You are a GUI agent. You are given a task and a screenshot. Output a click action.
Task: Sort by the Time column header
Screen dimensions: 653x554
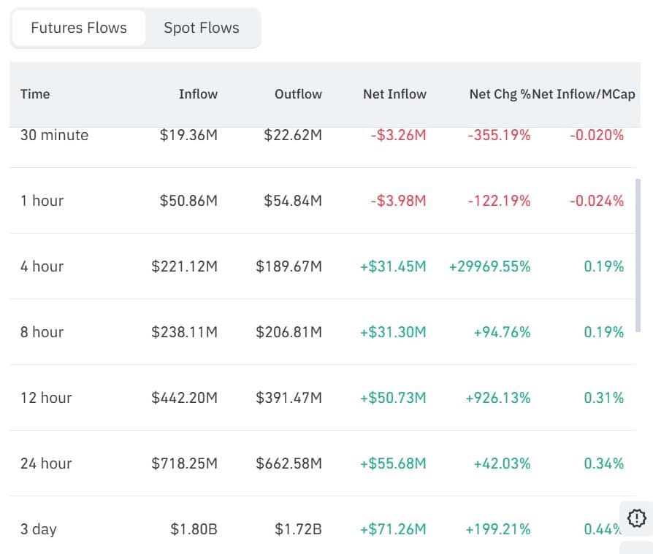coord(35,93)
